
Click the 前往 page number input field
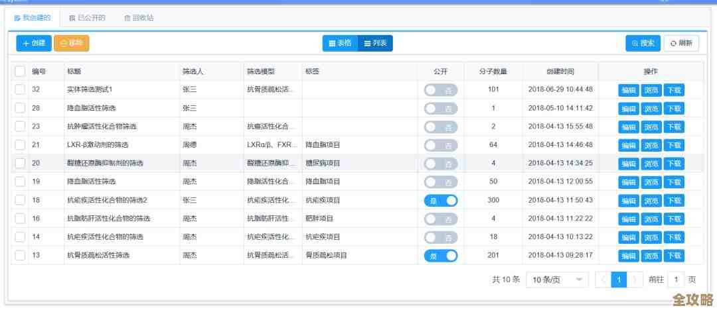point(676,280)
